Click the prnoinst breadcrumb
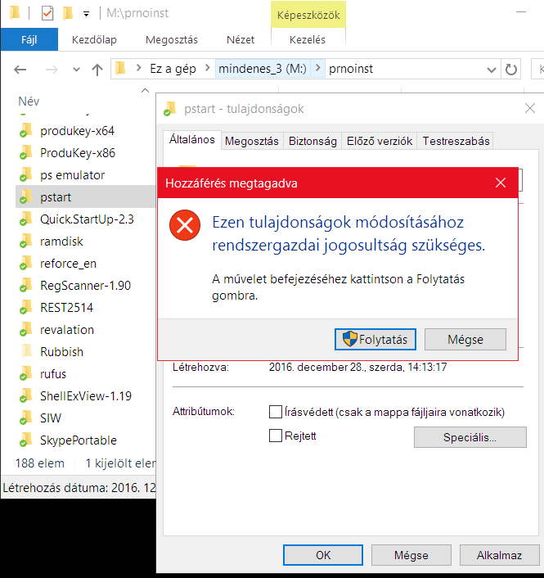Screen dimensions: 544x578 pos(351,69)
